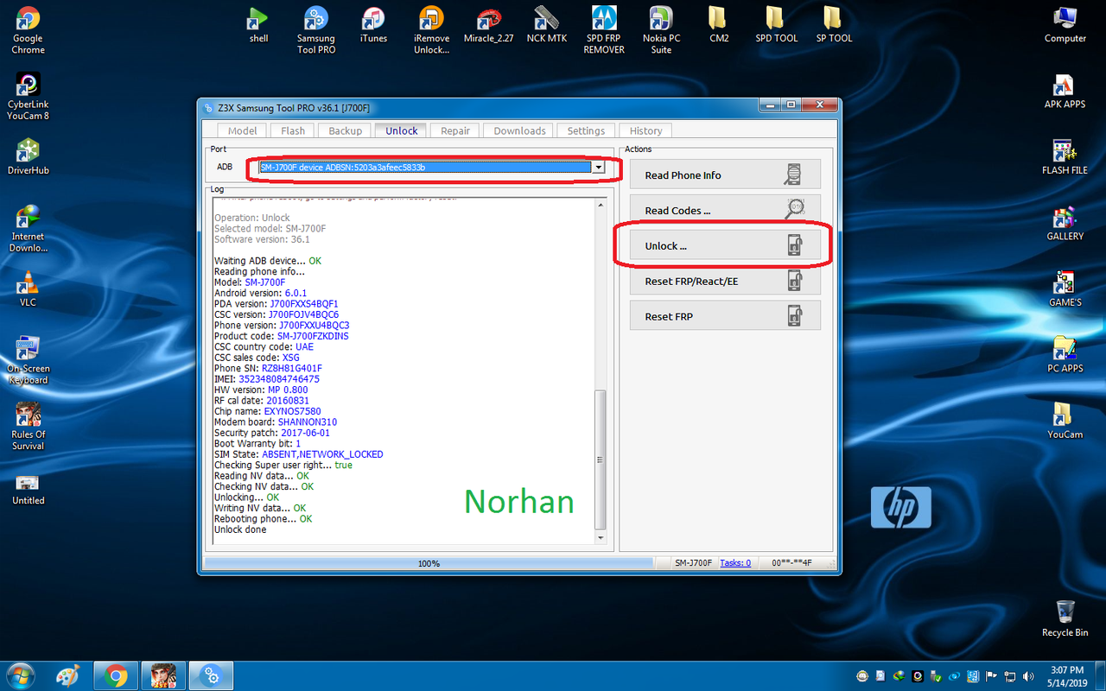Click the plain Reset FRP button
Image resolution: width=1106 pixels, height=691 pixels.
tap(725, 317)
